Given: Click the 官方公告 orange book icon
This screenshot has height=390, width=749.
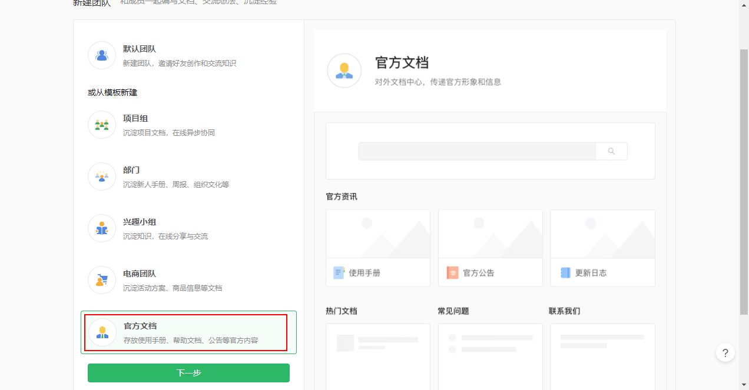Looking at the screenshot, I should click(452, 273).
